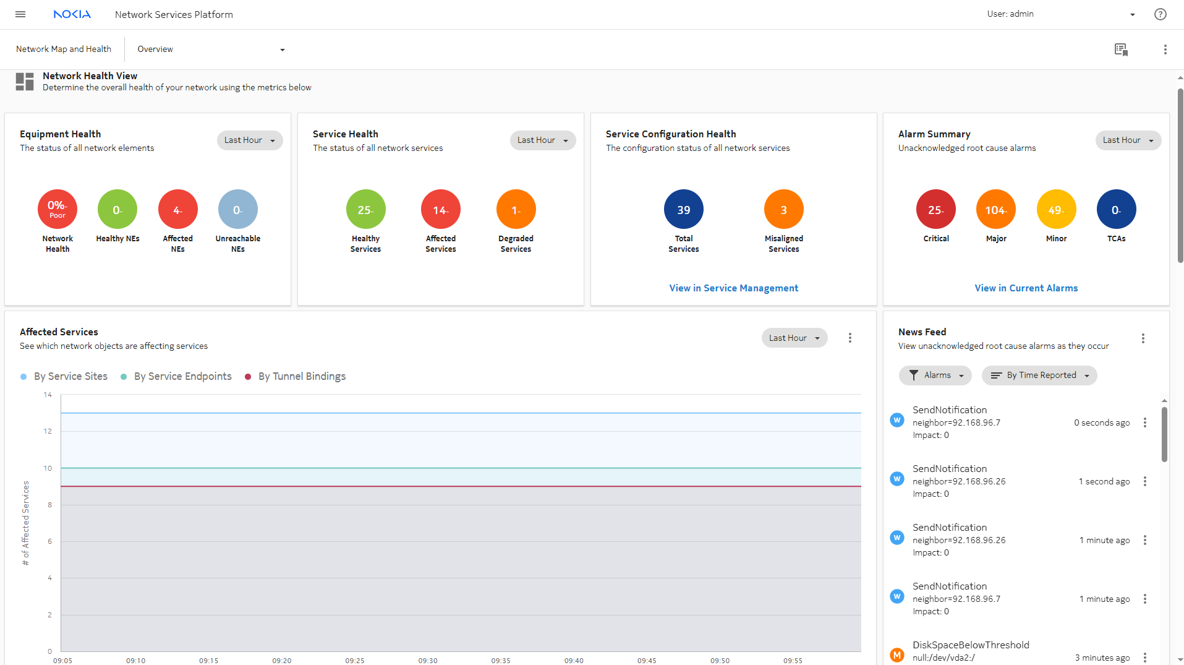Click the blue By Service Sites line in chart
1184x665 pixels.
(x=461, y=413)
